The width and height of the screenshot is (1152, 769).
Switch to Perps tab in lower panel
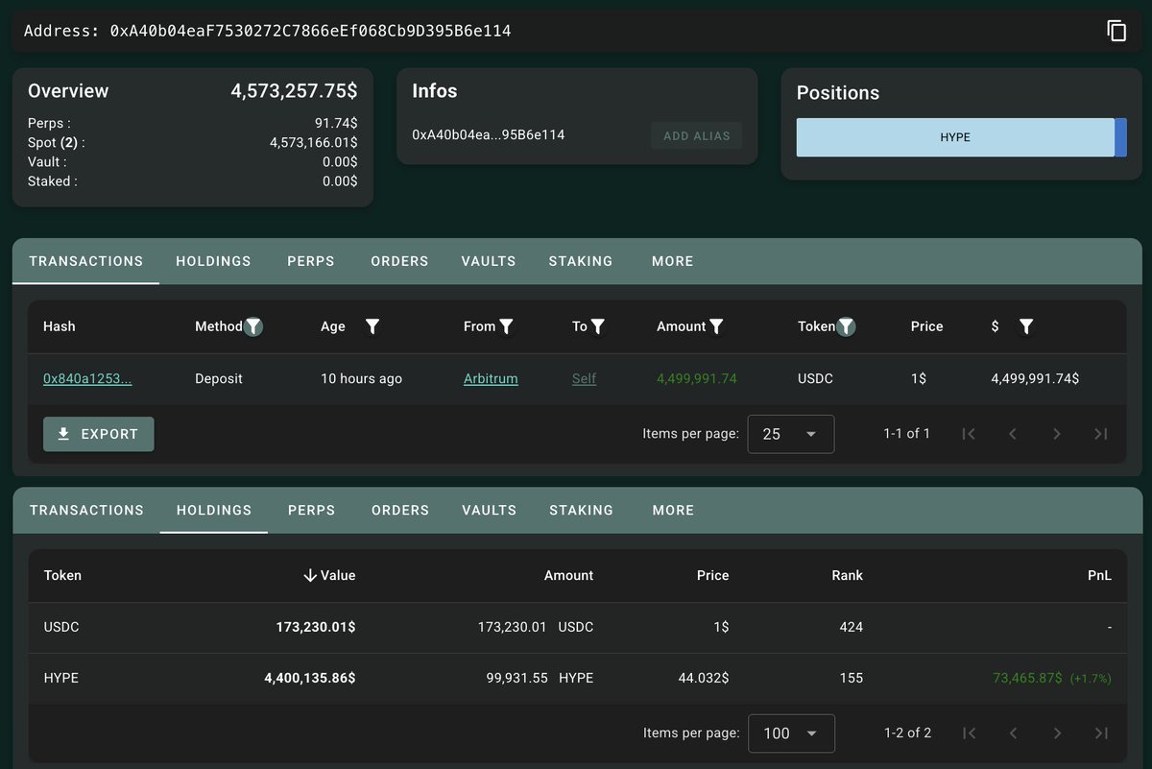click(x=312, y=511)
